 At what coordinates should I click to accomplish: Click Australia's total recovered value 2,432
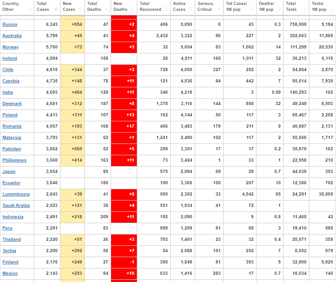[x=162, y=36]
